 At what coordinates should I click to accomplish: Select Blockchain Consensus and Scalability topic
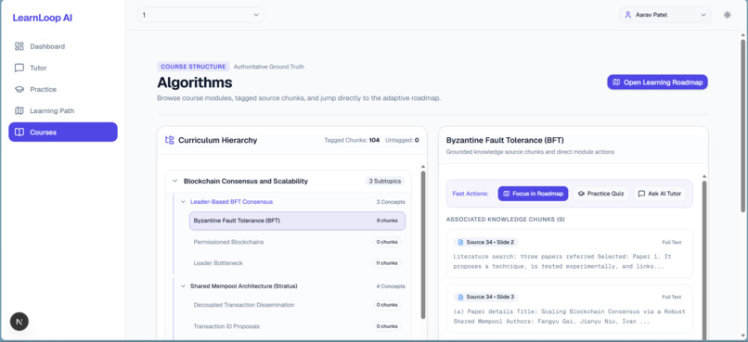[246, 181]
